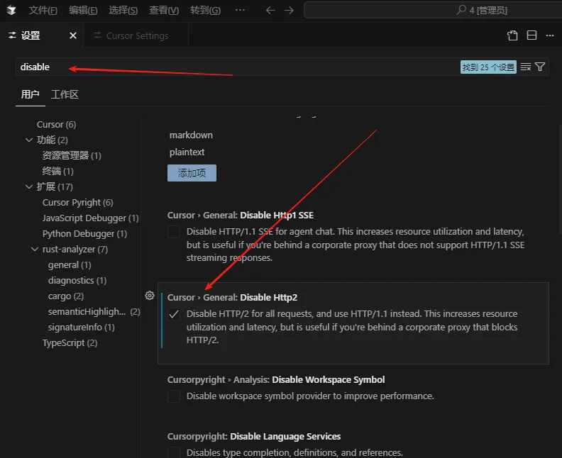
Task: Click the Disable Http2 setting title
Action: [x=232, y=297]
